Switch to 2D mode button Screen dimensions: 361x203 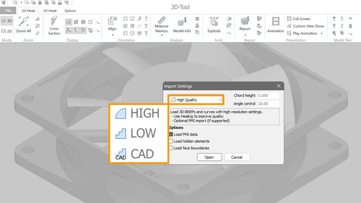pyautogui.click(x=7, y=31)
